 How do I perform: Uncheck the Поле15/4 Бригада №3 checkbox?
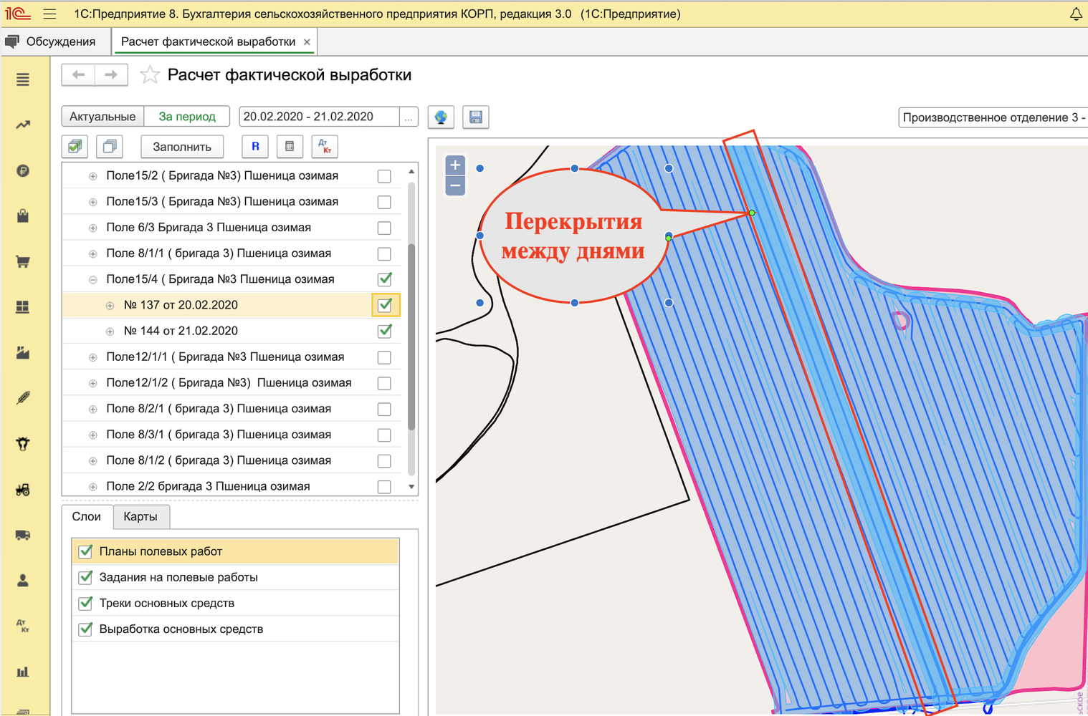tap(385, 279)
